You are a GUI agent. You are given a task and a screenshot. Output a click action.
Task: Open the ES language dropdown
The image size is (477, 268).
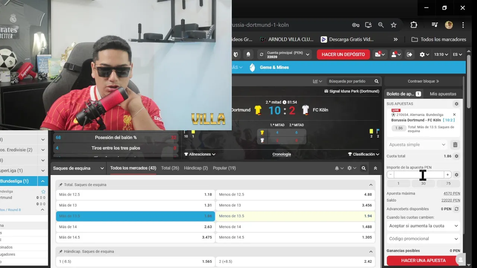457,54
